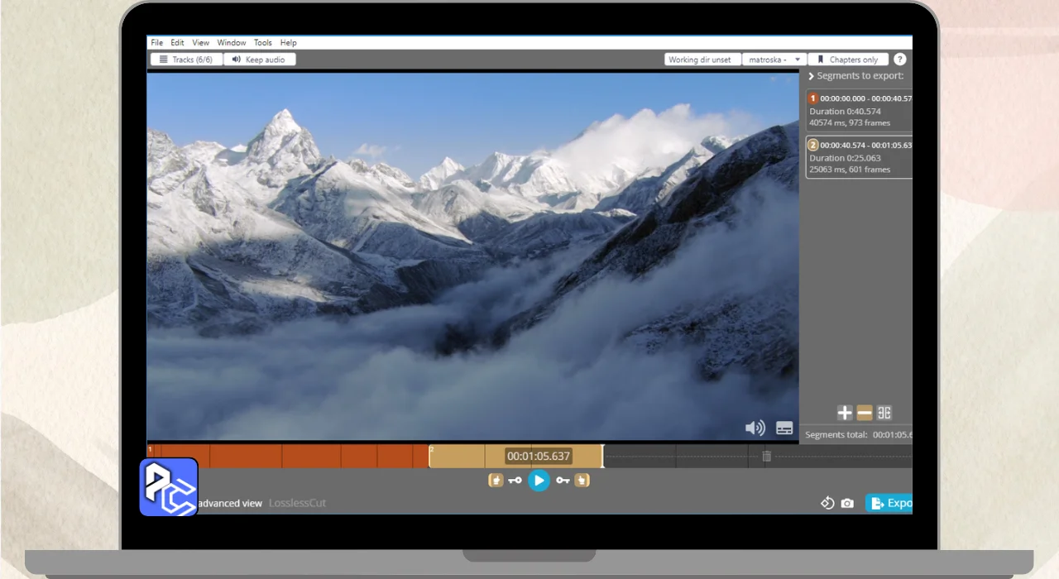
Task: Click the rotation preview icon
Action: pyautogui.click(x=827, y=503)
